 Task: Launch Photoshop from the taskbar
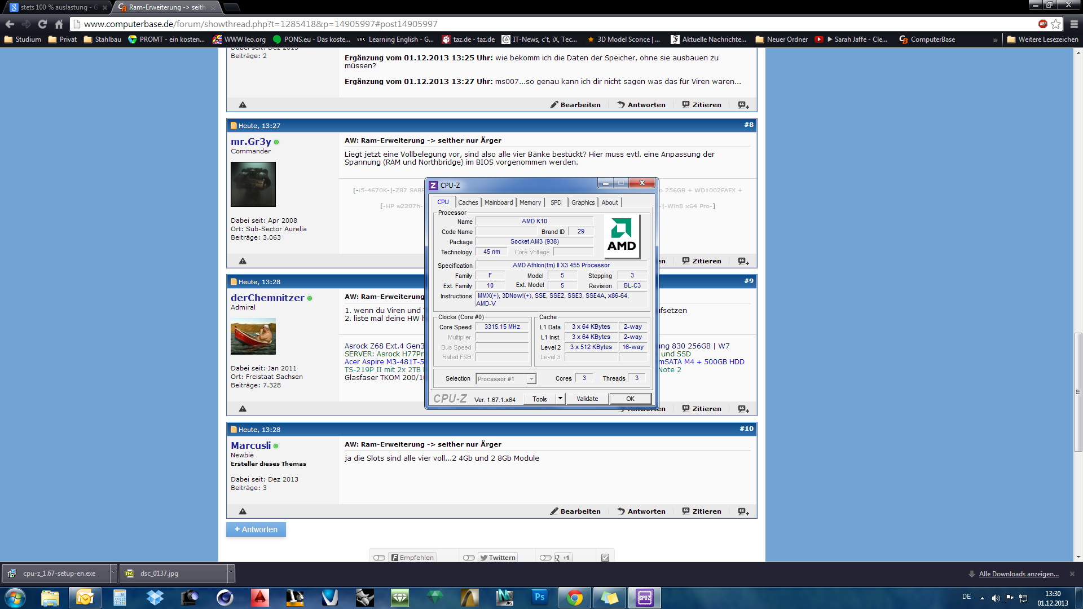(x=539, y=598)
